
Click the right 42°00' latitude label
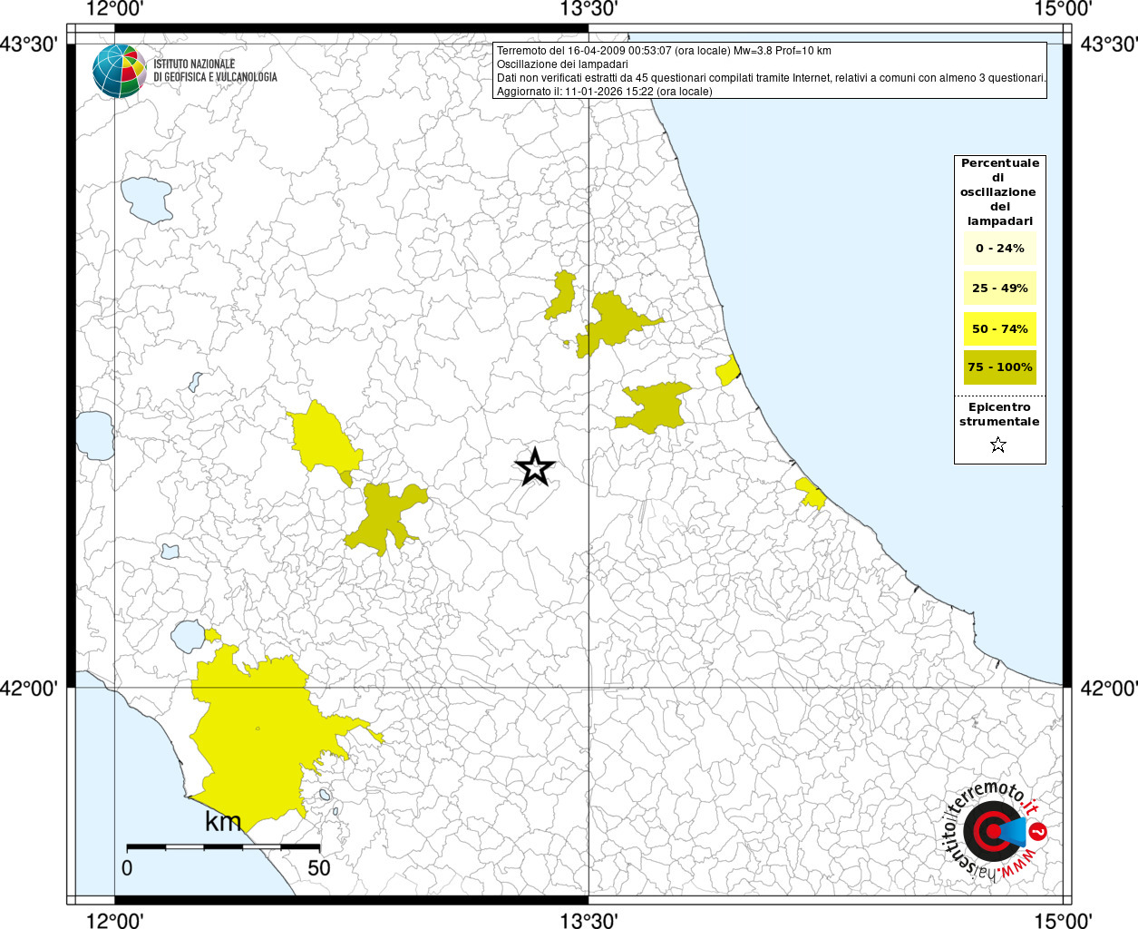click(x=1108, y=688)
